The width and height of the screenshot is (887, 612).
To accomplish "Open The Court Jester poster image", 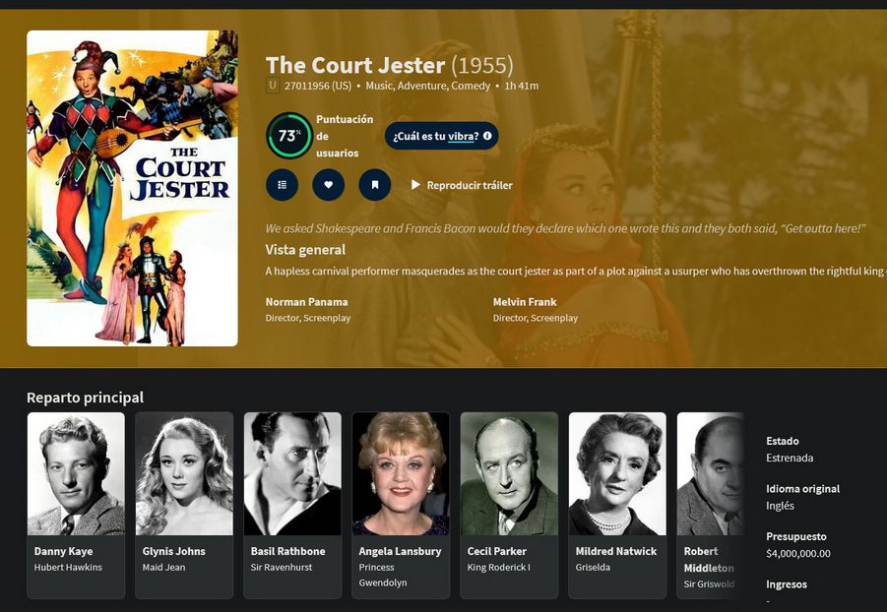I will point(132,188).
